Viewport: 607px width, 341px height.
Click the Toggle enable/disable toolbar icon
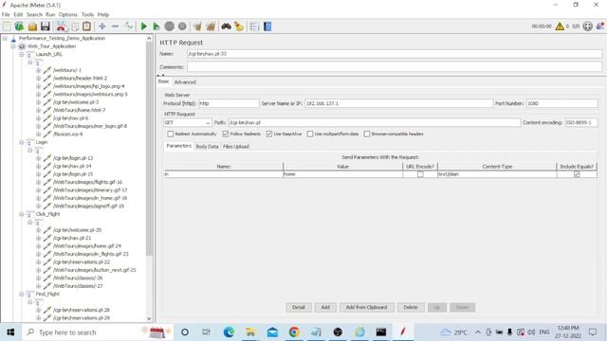pos(129,27)
